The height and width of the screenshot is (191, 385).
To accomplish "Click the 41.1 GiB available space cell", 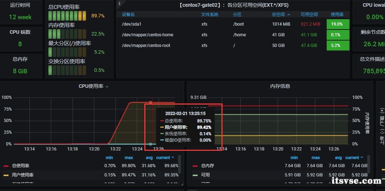I will [x=309, y=35].
